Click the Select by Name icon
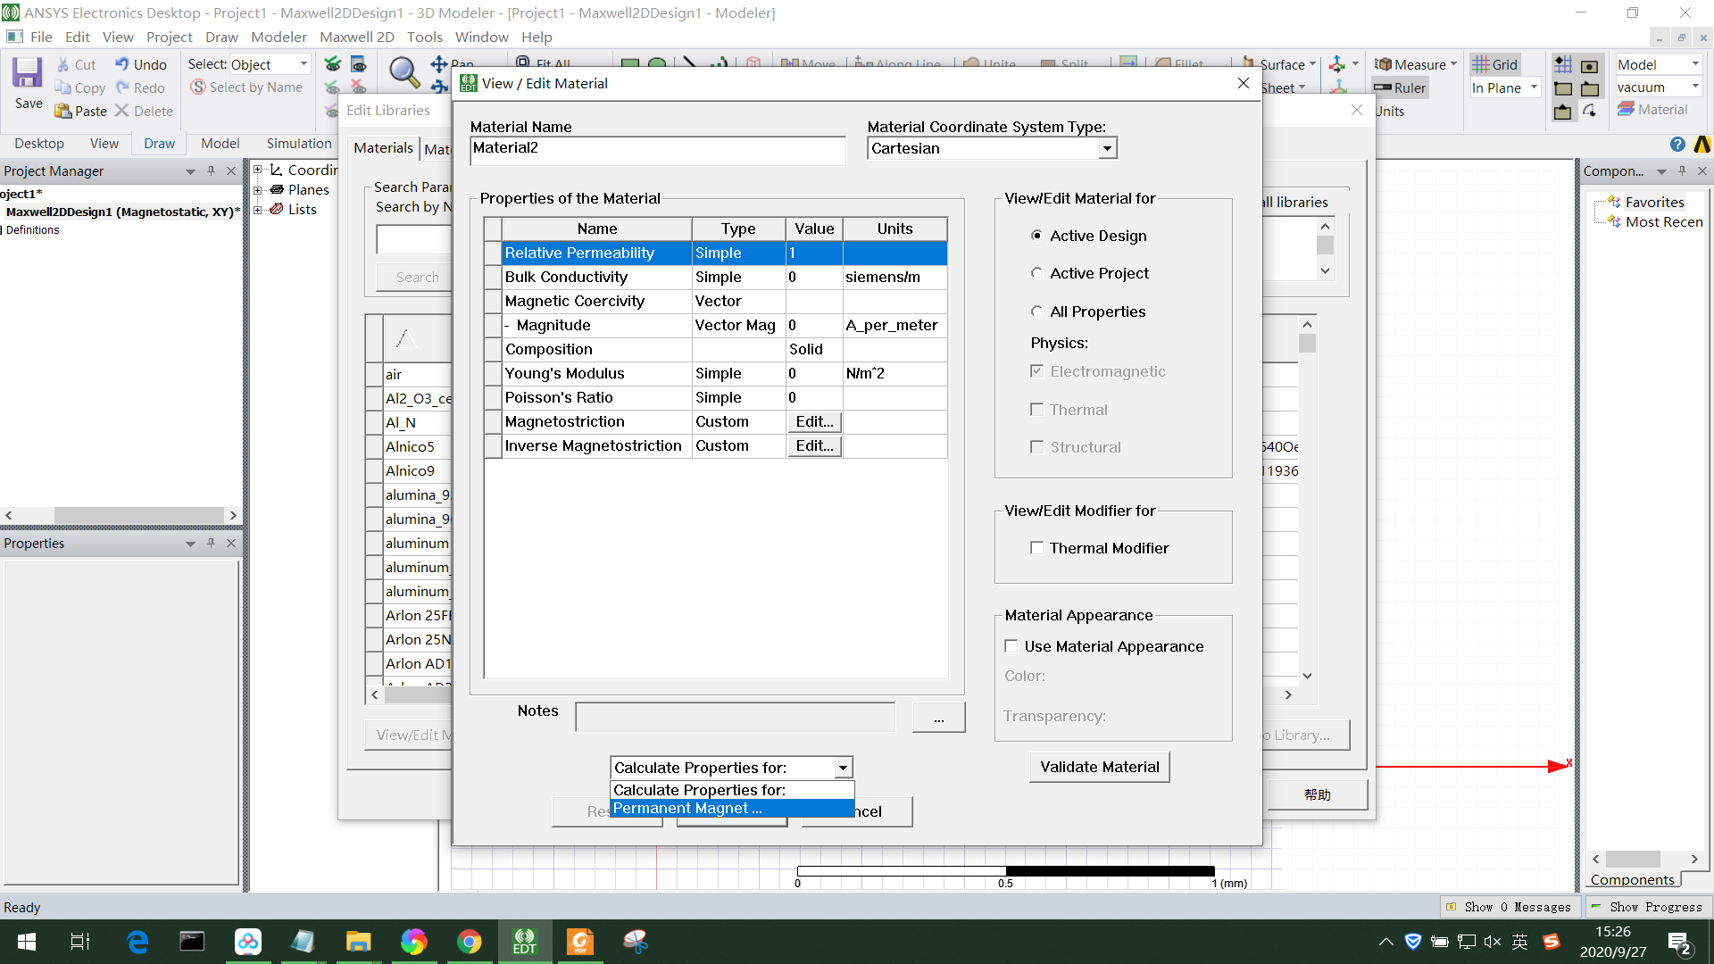 pyautogui.click(x=196, y=87)
